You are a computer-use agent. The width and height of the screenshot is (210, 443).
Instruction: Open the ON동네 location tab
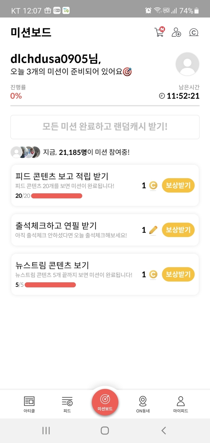coord(143,404)
